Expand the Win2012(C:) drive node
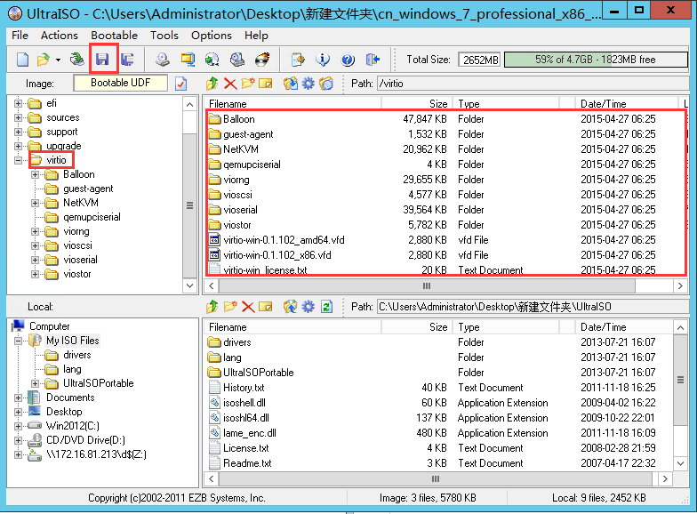Screen dimensions: 697x514 [x=18, y=426]
